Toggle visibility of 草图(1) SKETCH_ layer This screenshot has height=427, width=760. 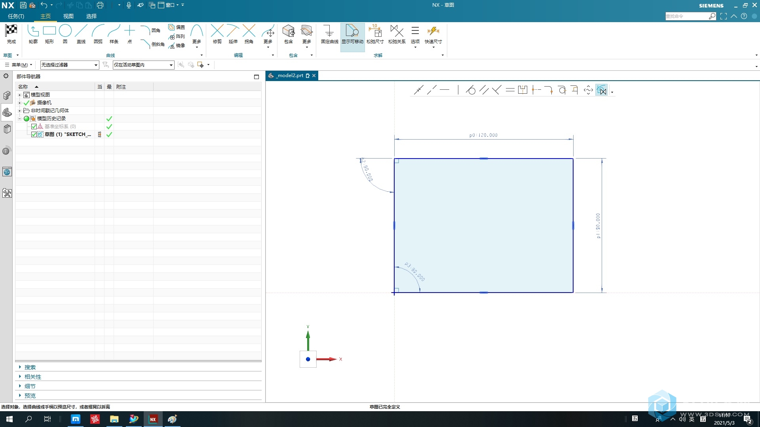[33, 134]
